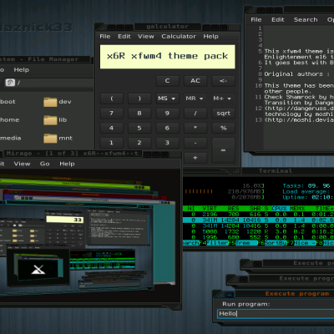Open the Help menu in galculator
Screen dimensions: 334x334
click(210, 37)
